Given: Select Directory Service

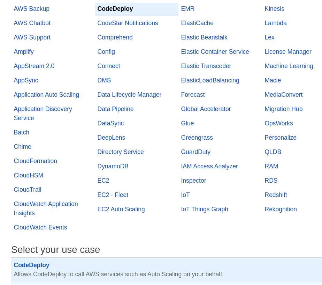Looking at the screenshot, I should coord(120,152).
